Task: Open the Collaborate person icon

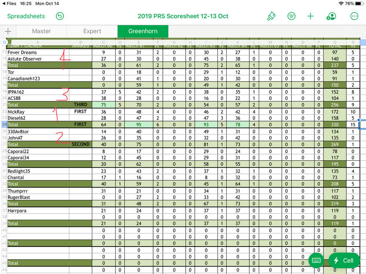Action: (x=331, y=16)
